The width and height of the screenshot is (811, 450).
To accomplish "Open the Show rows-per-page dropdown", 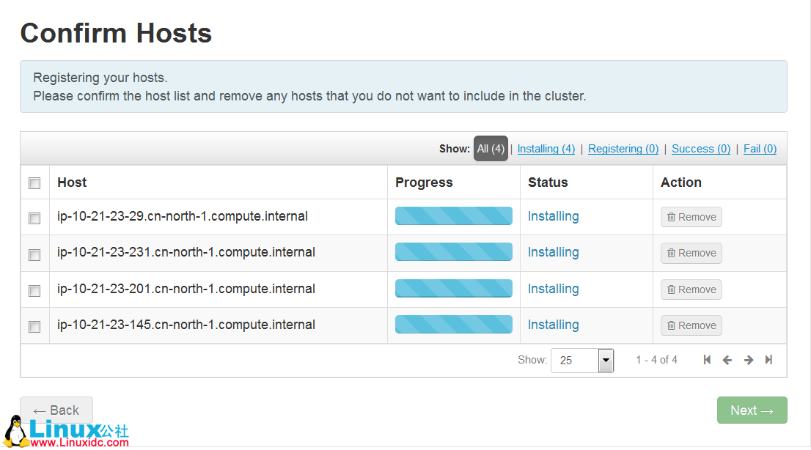I will pyautogui.click(x=606, y=360).
